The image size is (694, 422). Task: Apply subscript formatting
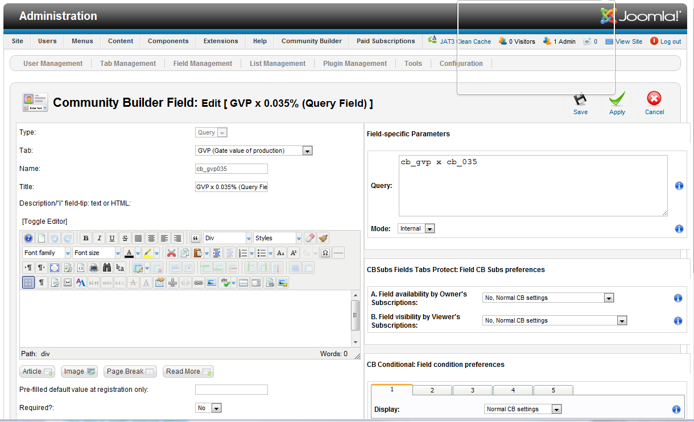pyautogui.click(x=280, y=253)
